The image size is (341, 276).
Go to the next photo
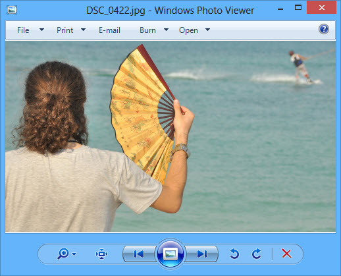(x=202, y=254)
